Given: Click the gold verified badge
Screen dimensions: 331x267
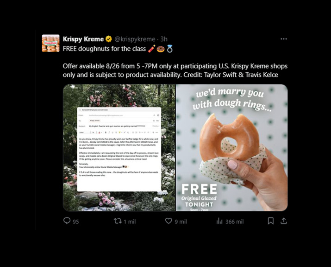Looking at the screenshot, I should point(108,39).
